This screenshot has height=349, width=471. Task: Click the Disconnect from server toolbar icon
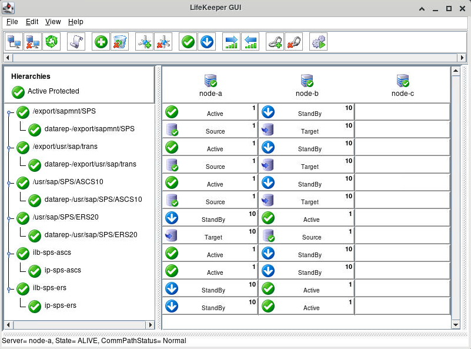pos(32,42)
